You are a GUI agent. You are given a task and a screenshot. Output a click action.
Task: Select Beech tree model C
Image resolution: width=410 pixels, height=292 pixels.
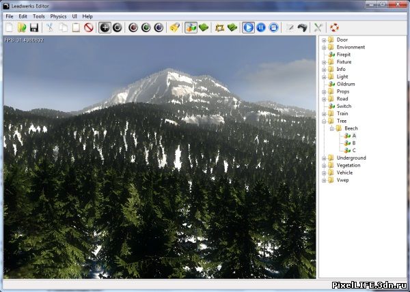pos(354,150)
